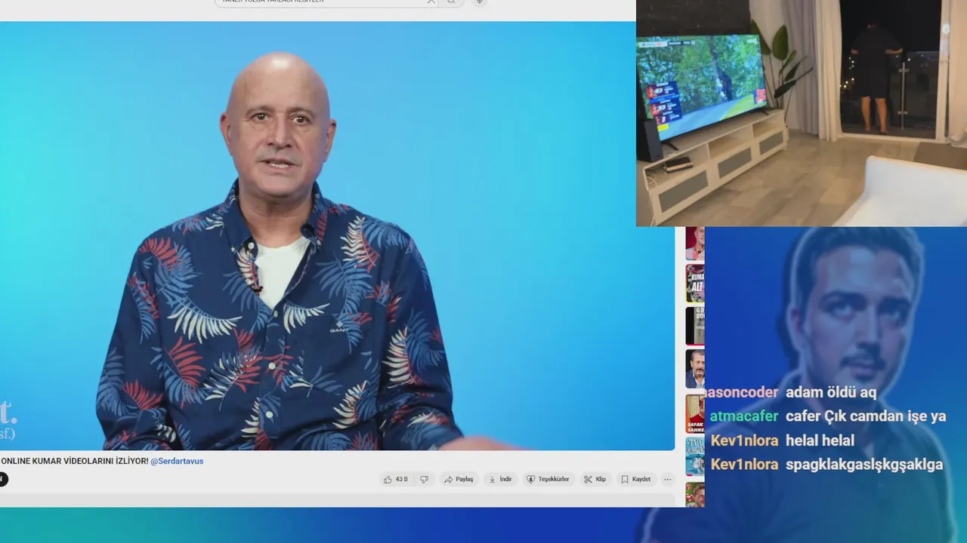Open the topmost suggested video thumbnail
The height and width of the screenshot is (543, 967).
[695, 244]
